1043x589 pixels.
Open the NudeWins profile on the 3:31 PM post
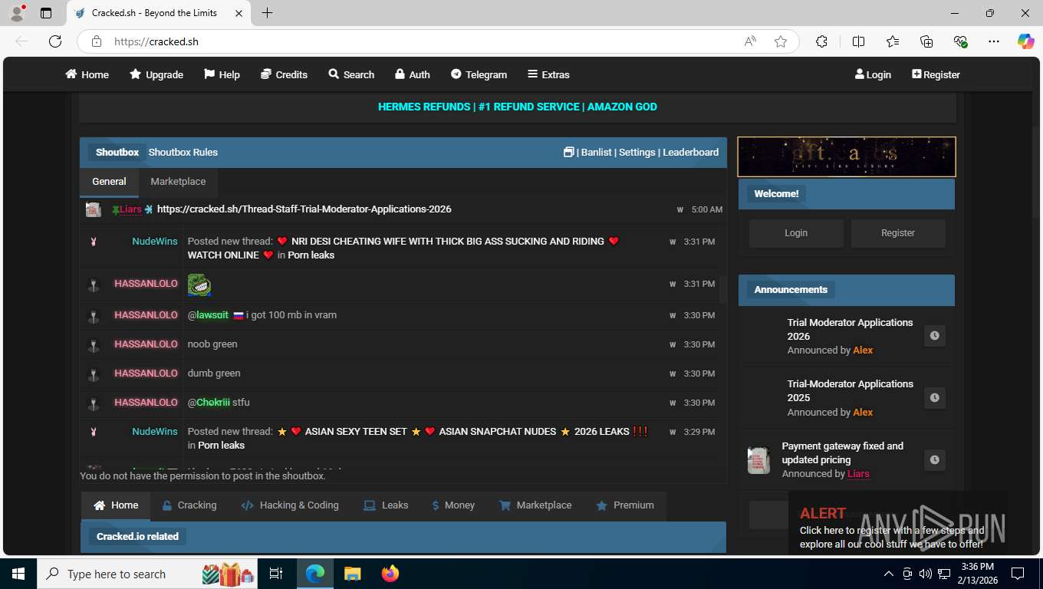pos(154,241)
